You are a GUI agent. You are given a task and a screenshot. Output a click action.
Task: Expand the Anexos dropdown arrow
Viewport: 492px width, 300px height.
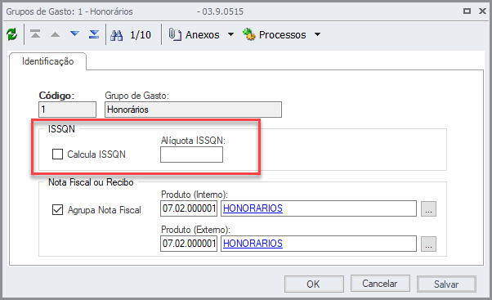point(230,34)
